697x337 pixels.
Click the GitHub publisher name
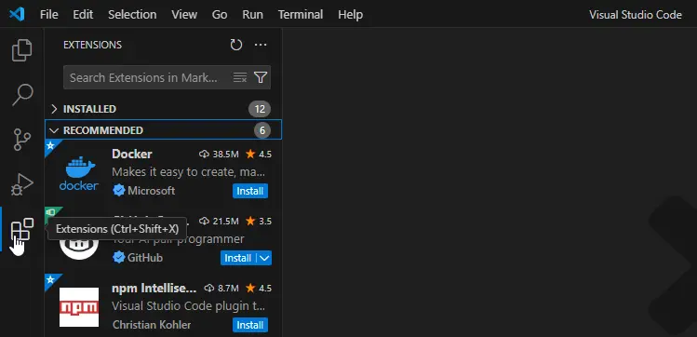coord(145,258)
